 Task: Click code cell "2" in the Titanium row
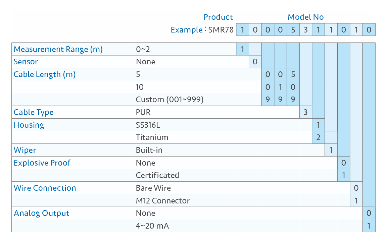click(x=318, y=137)
